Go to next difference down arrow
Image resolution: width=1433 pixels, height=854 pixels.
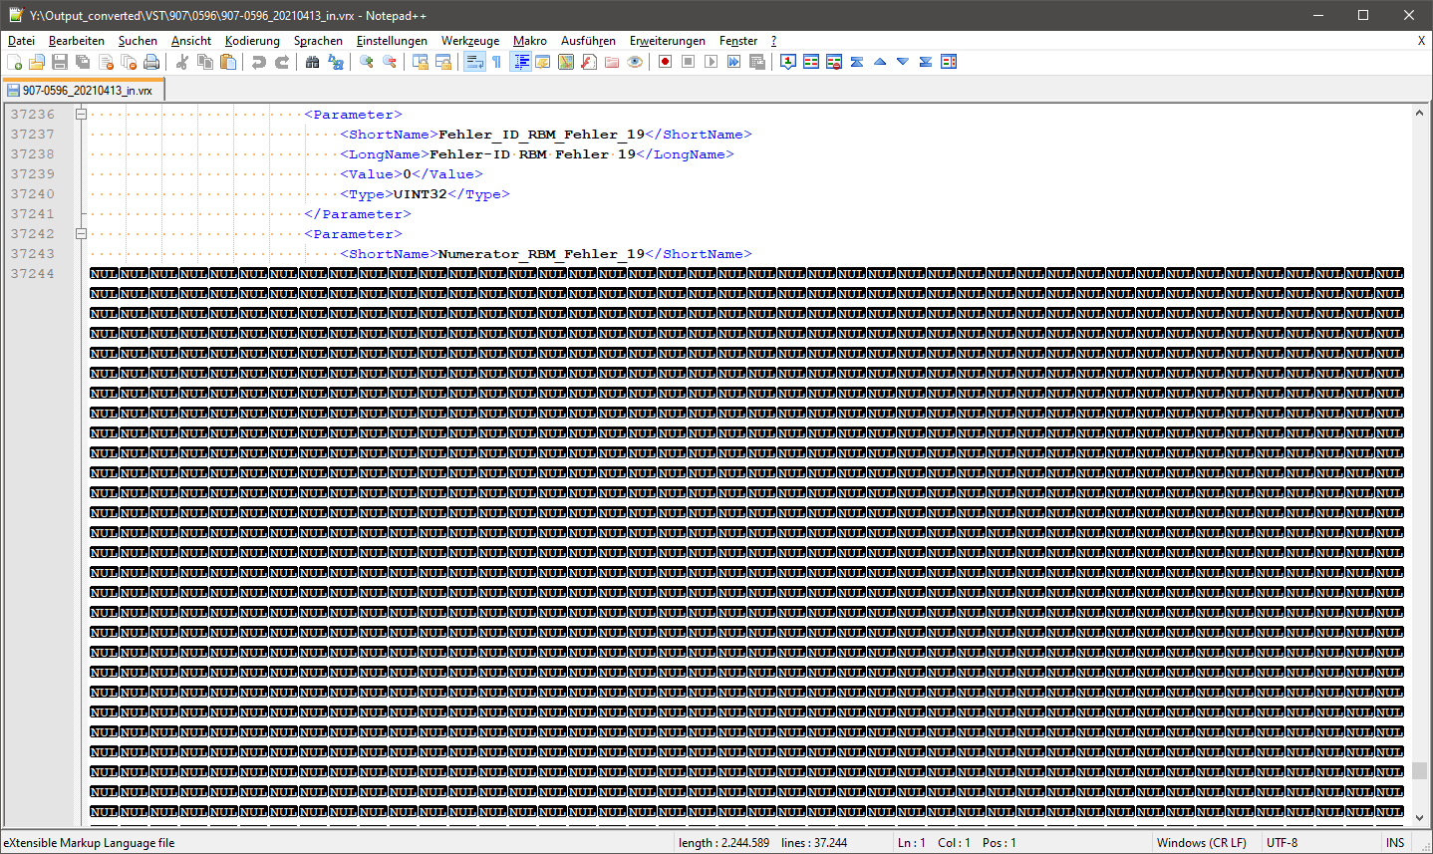point(903,62)
